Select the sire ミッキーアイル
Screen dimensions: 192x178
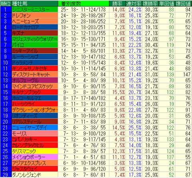[x=35, y=51]
